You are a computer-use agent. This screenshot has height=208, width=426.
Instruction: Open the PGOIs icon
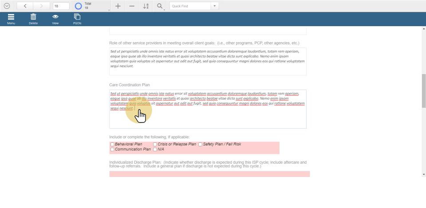coord(77,17)
